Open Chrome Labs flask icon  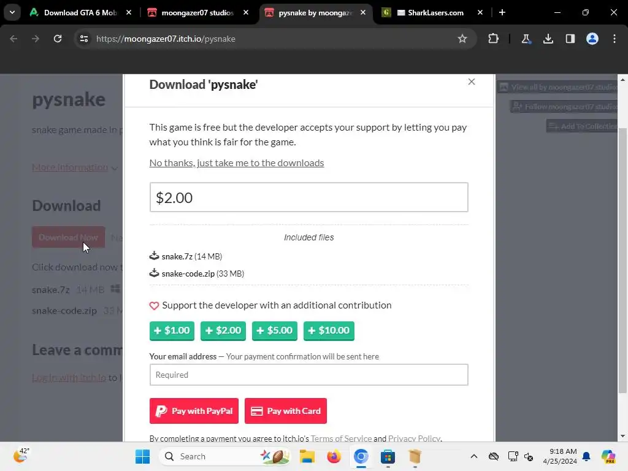pos(526,39)
